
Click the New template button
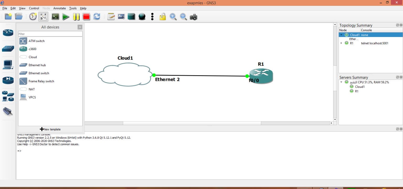[50, 129]
